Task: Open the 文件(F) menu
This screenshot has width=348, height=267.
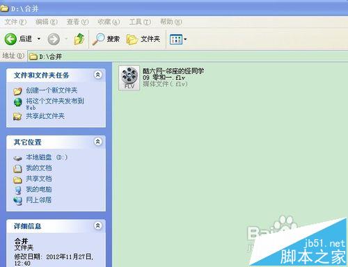Action: click(15, 22)
